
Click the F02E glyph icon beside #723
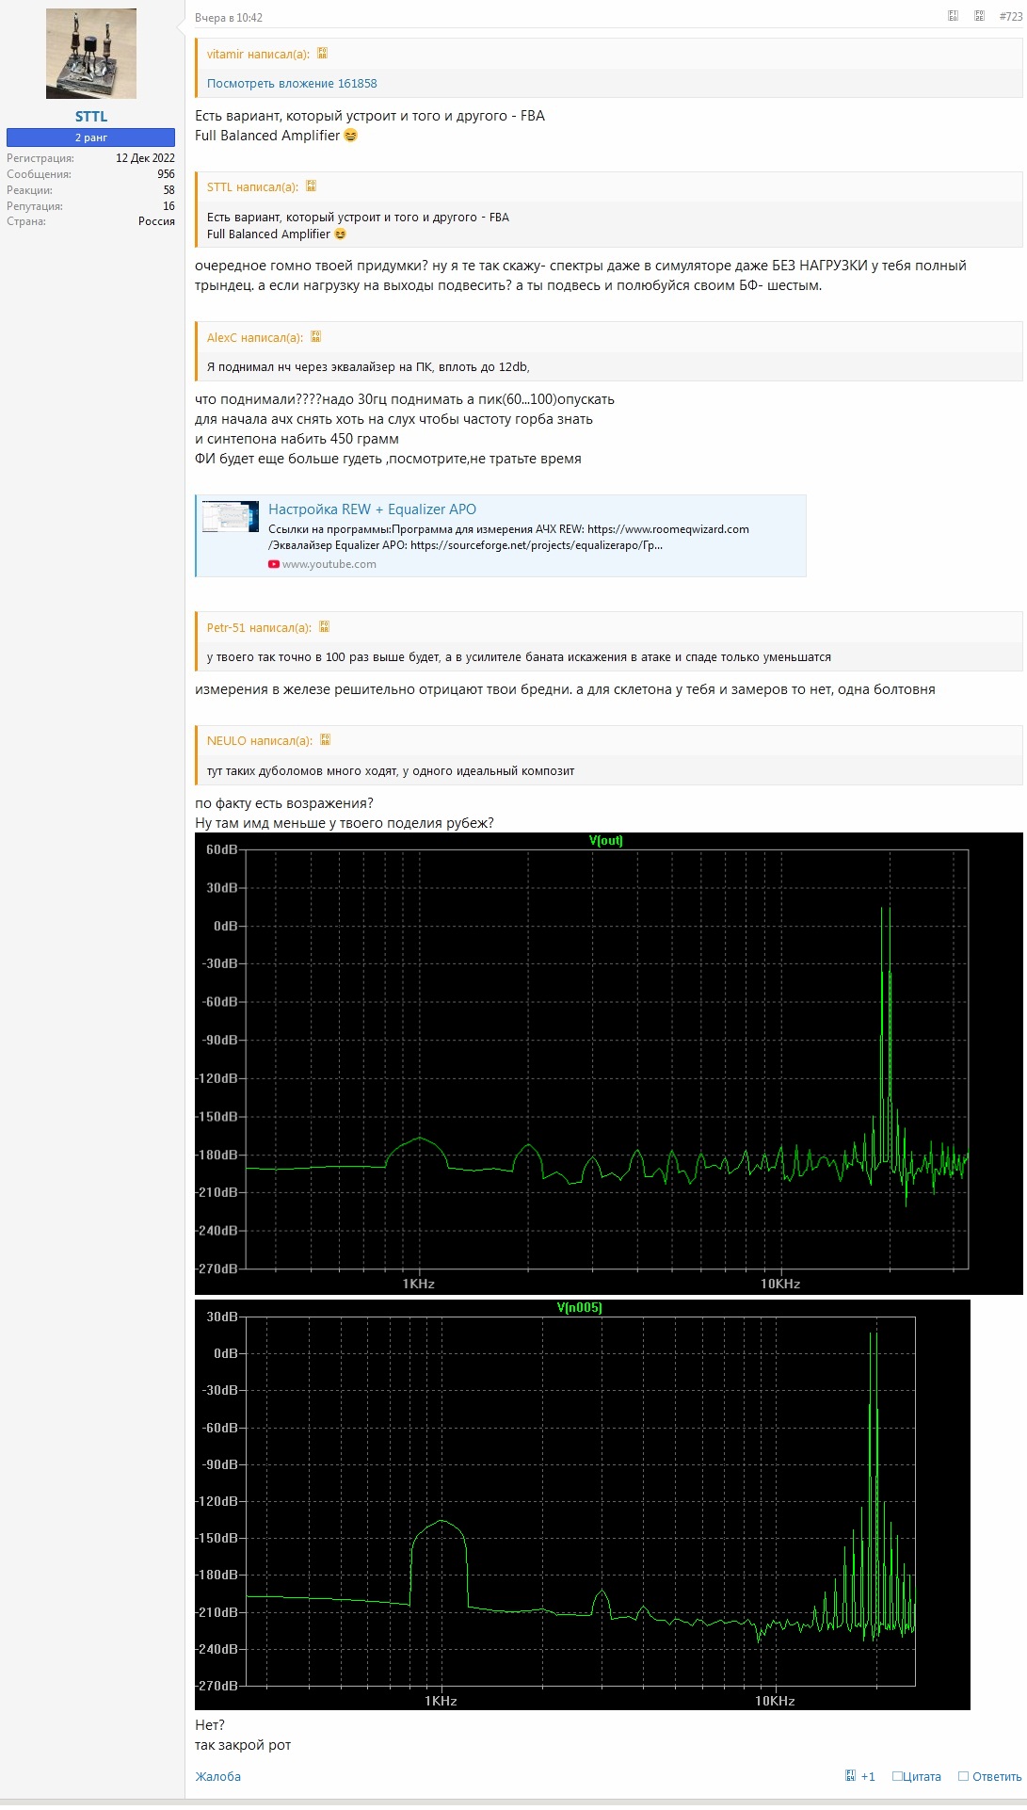979,16
